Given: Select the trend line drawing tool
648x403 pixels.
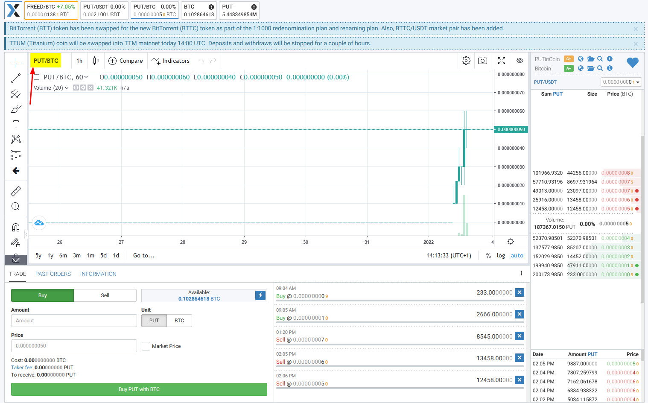Looking at the screenshot, I should click(16, 78).
